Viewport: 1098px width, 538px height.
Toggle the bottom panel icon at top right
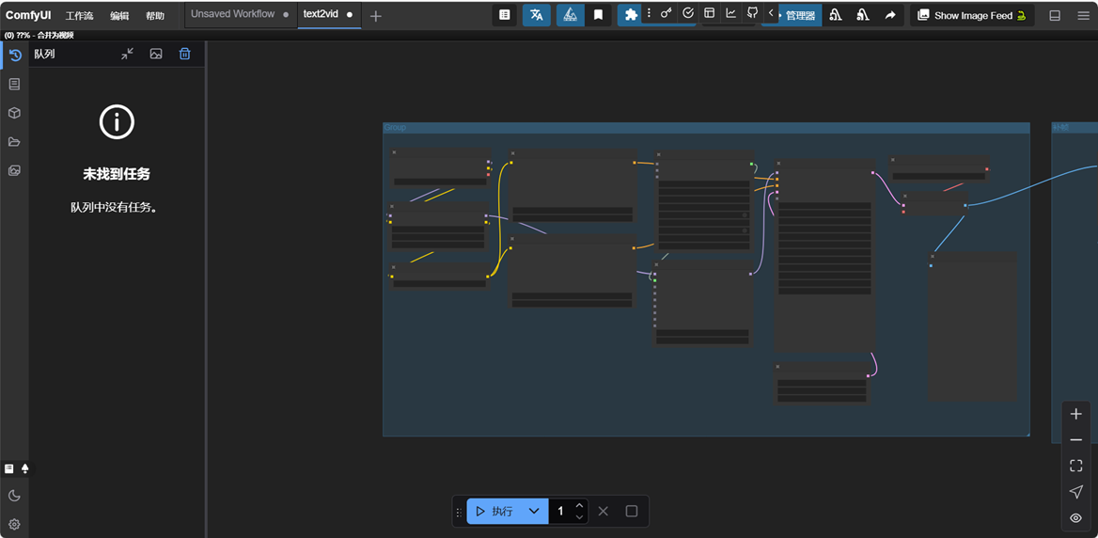coord(1055,15)
